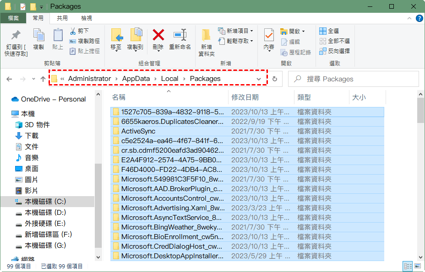The width and height of the screenshot is (425, 272).
Task: Open 外接硬碟 (E:) drive
Action: pyautogui.click(x=41, y=224)
